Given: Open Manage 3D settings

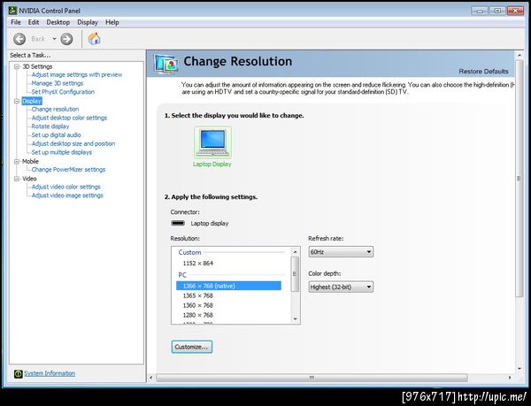Looking at the screenshot, I should [x=58, y=83].
